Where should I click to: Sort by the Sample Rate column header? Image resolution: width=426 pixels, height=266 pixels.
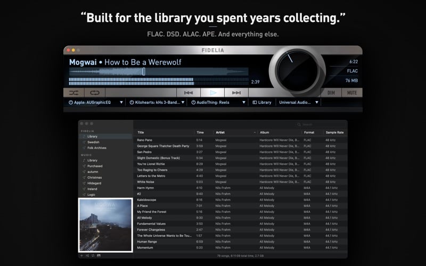(335, 132)
